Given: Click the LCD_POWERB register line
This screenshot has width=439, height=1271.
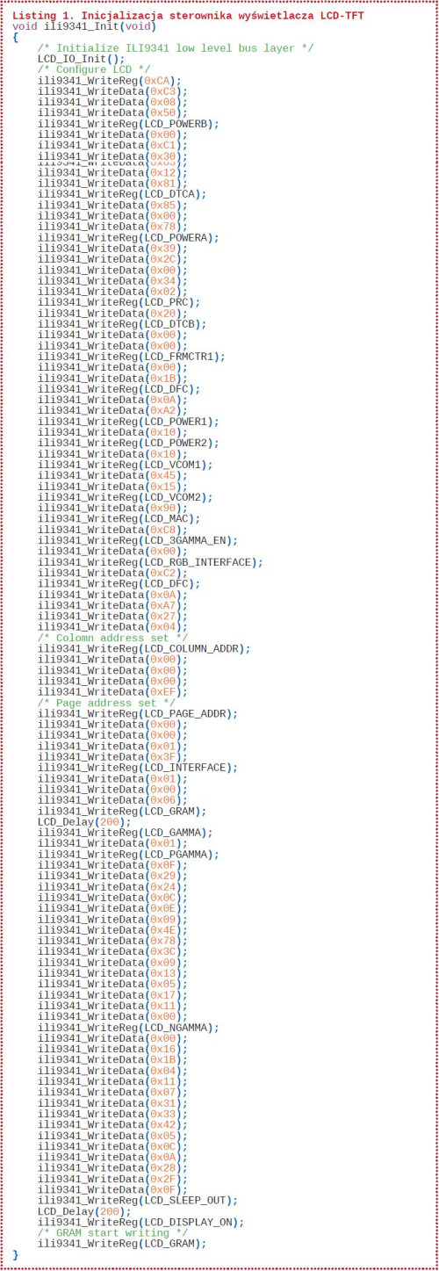Looking at the screenshot, I should pyautogui.click(x=128, y=123).
